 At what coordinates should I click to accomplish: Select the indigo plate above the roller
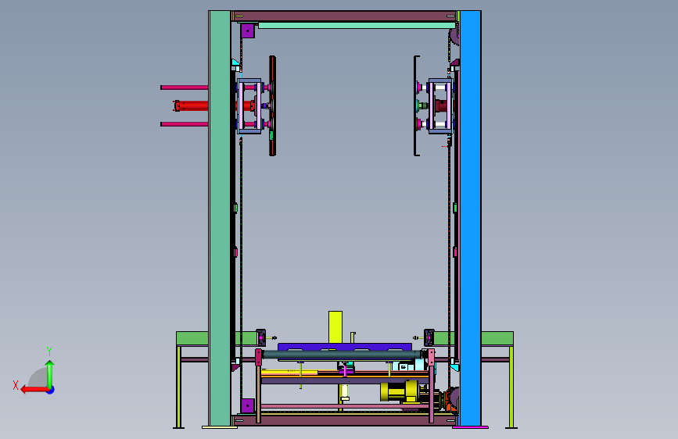[345, 347]
